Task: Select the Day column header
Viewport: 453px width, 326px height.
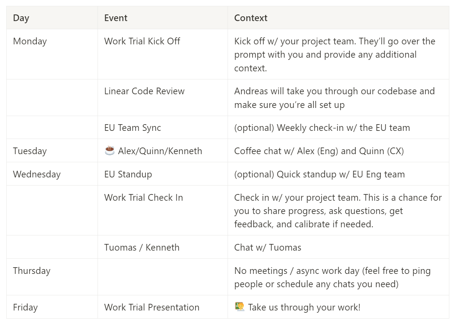Action: (x=52, y=18)
